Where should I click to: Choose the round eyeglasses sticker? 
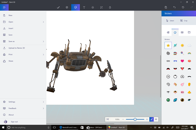(168, 61)
